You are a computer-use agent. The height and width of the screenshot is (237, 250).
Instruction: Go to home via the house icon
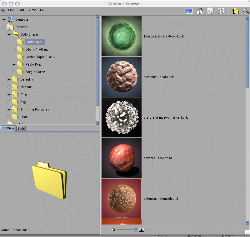point(200,11)
